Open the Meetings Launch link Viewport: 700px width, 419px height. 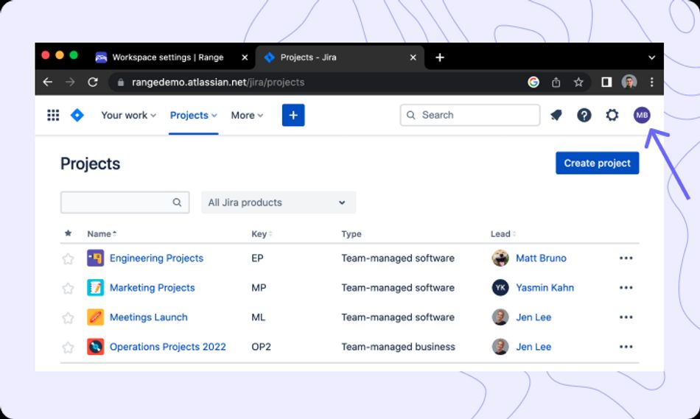click(x=149, y=317)
